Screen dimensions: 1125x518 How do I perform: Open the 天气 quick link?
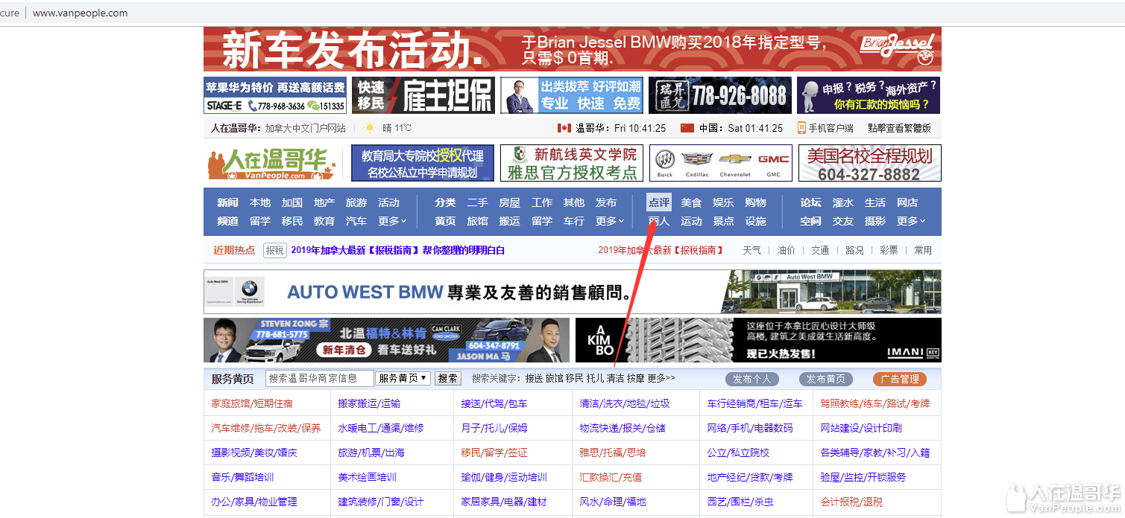point(751,250)
